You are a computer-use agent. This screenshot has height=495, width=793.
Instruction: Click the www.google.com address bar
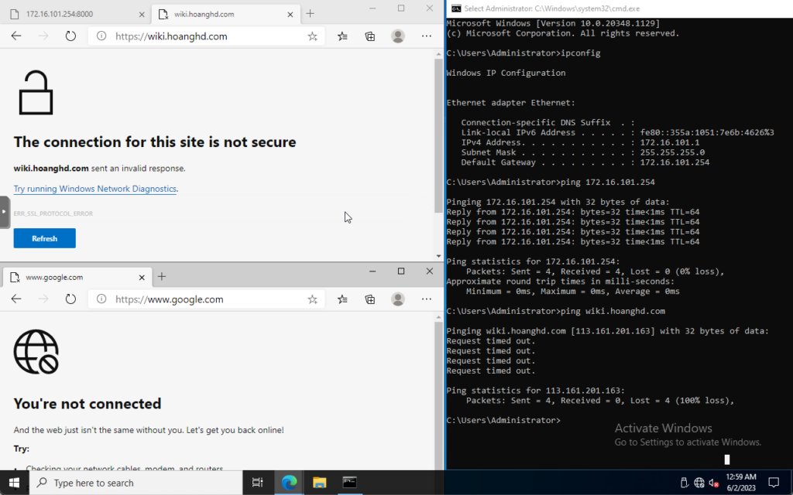208,299
